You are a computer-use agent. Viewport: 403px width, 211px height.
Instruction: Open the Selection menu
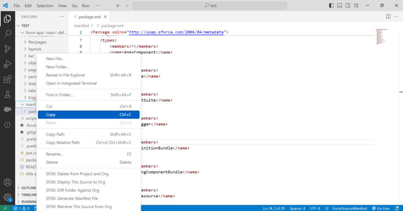point(44,6)
